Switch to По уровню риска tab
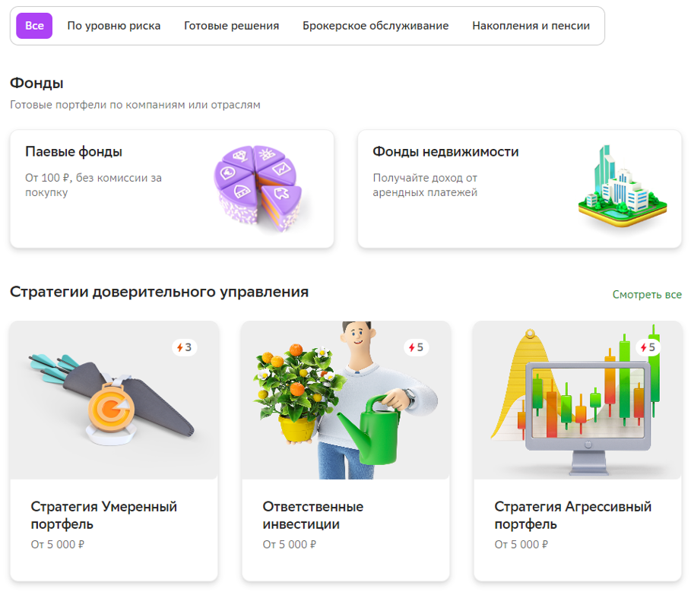Image resolution: width=691 pixels, height=595 pixels. pos(114,26)
